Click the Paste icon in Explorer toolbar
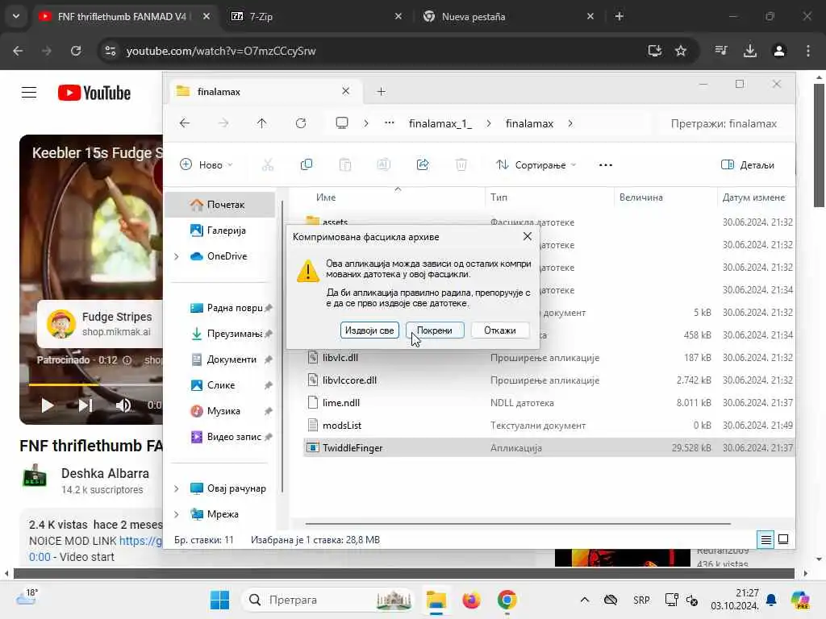The width and height of the screenshot is (826, 619). [345, 164]
